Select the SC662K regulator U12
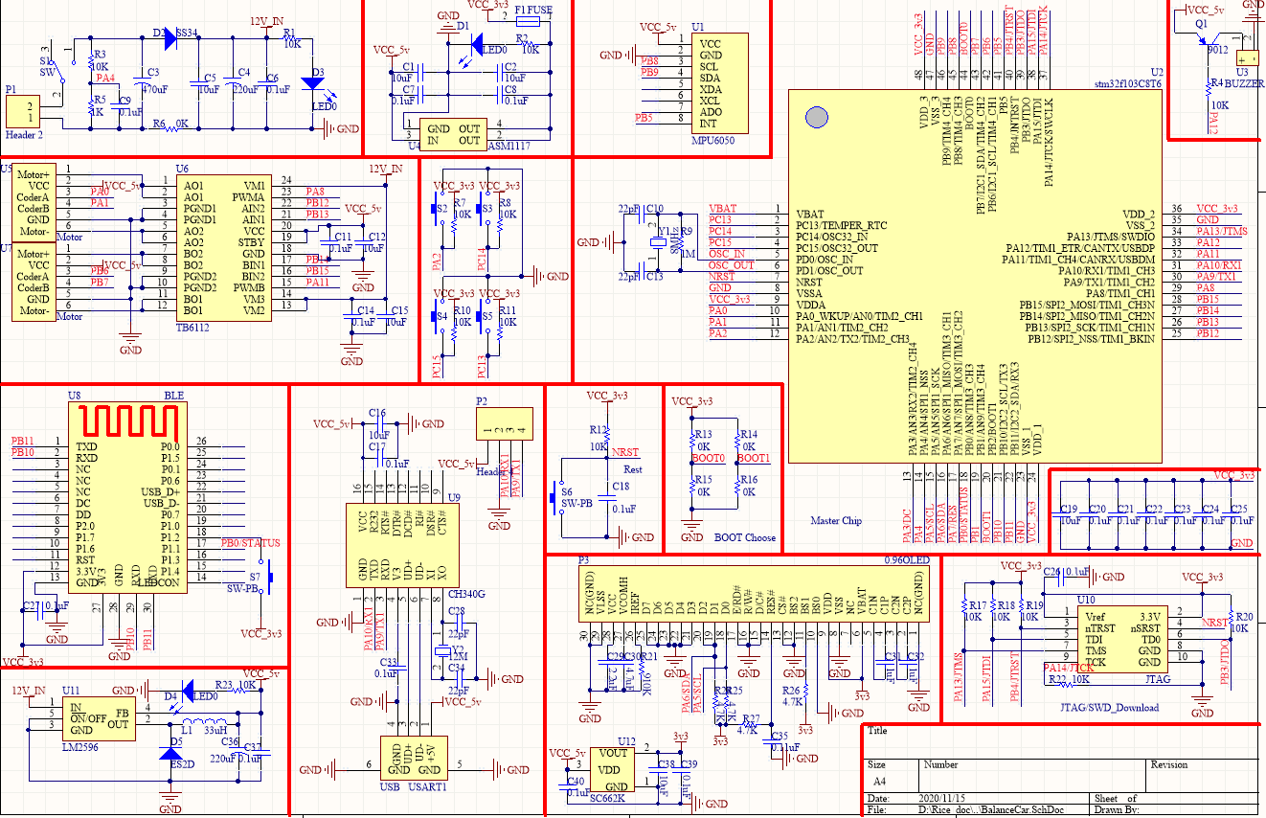Viewport: 1266px width, 818px height. coord(612,771)
